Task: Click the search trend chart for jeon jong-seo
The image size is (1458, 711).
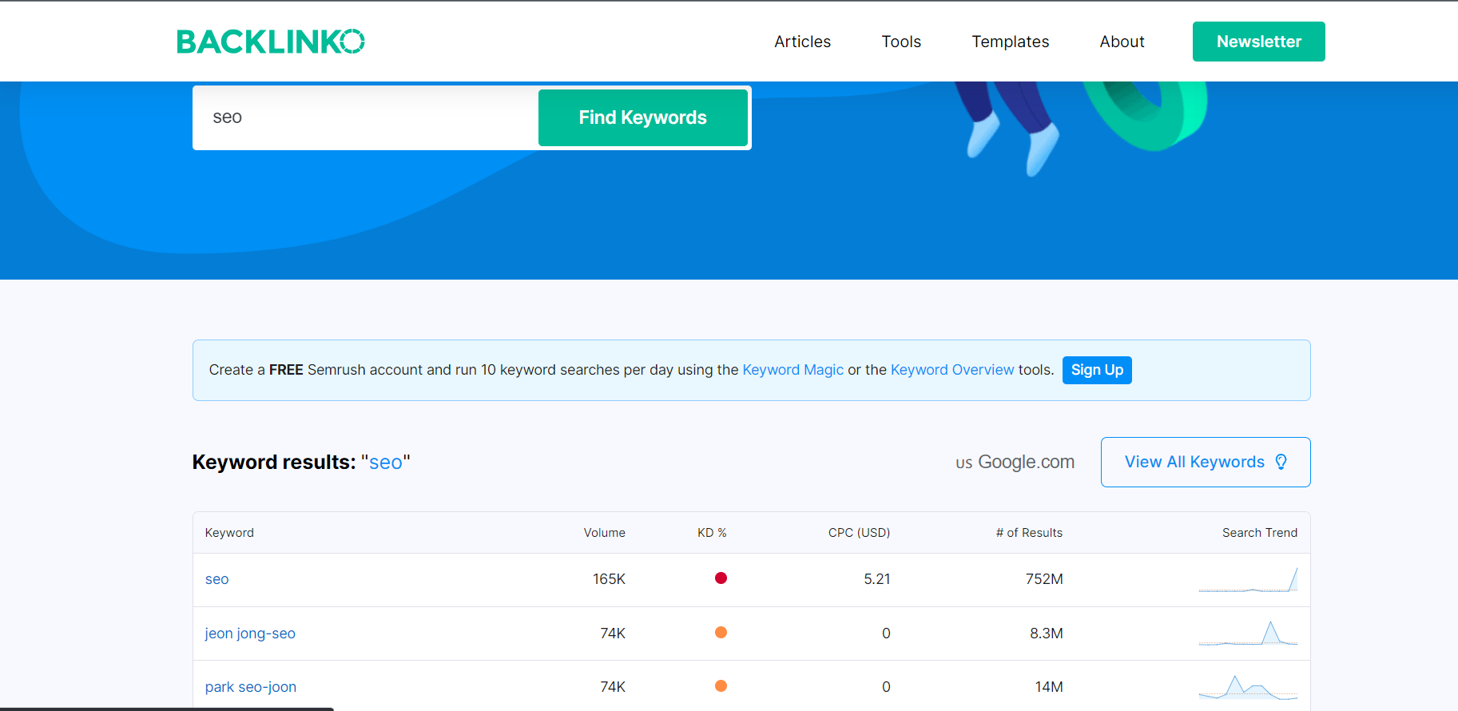Action: pyautogui.click(x=1248, y=633)
